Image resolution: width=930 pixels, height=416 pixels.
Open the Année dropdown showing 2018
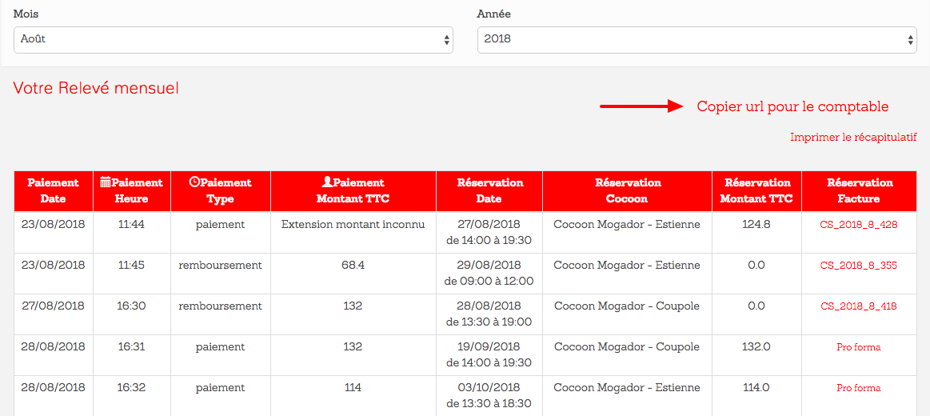click(697, 40)
